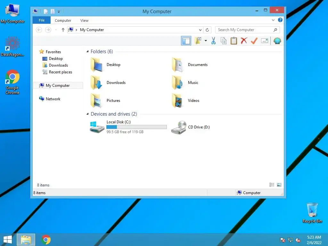Viewport: 328px width, 246px height.
Task: Select Desktop under Favorites
Action: (x=56, y=59)
